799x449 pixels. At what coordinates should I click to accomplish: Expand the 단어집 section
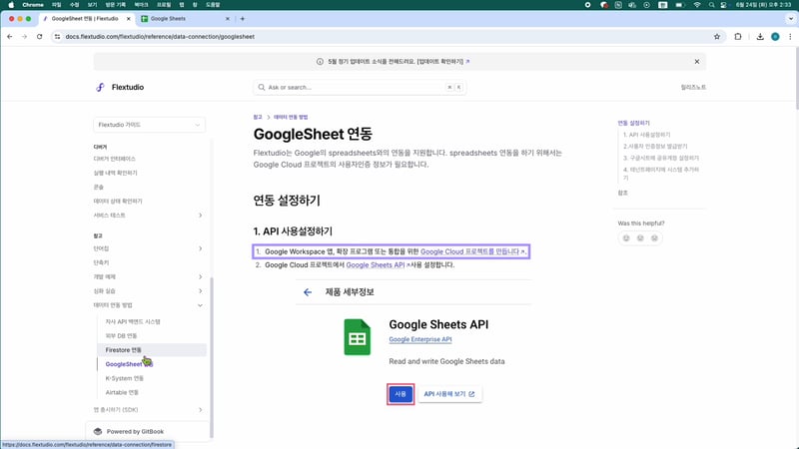(x=200, y=248)
